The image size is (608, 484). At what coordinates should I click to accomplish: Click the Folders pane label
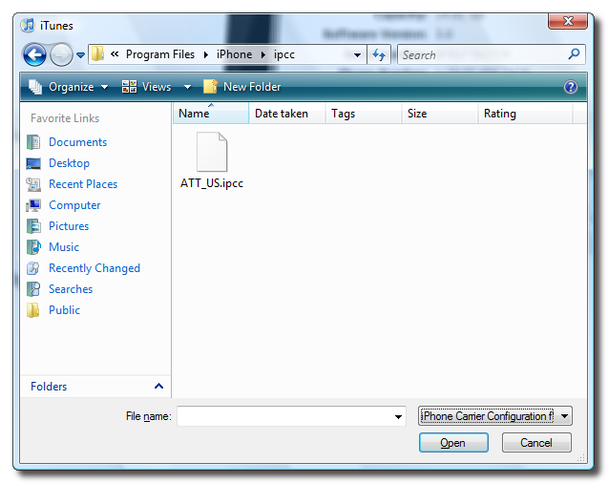49,387
